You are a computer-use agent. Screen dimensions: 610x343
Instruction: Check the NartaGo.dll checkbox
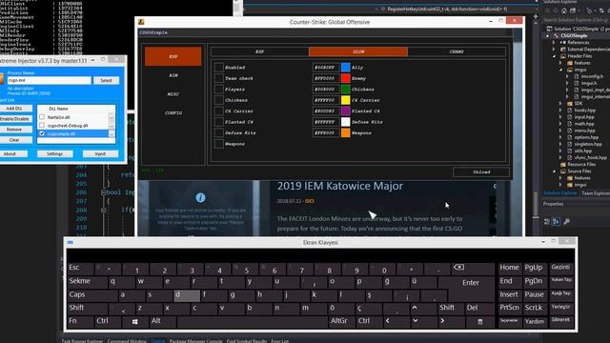click(x=42, y=116)
